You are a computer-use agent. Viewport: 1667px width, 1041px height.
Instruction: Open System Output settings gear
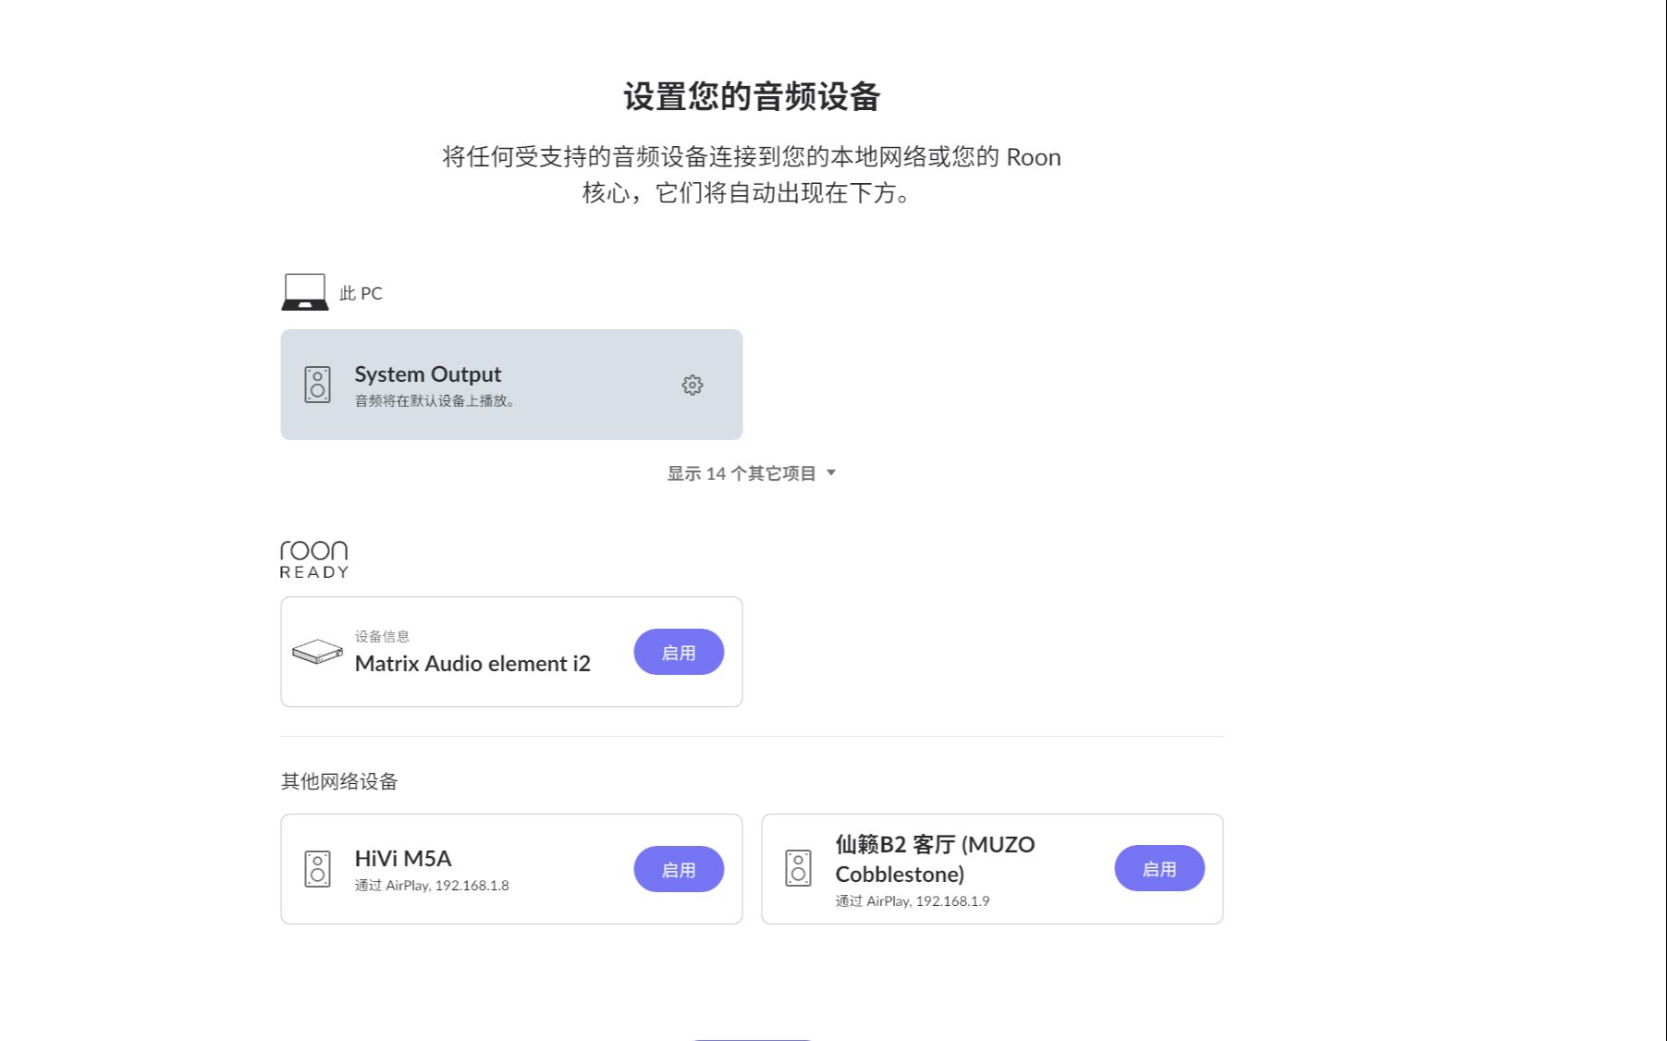coord(692,385)
